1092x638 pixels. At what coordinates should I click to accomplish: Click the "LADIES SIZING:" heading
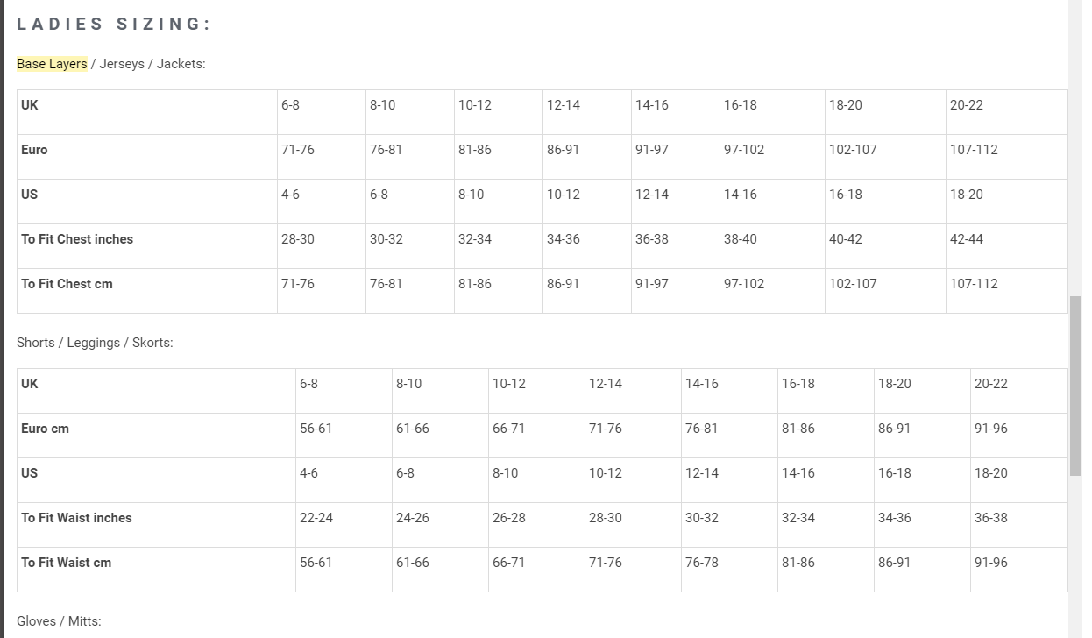tap(114, 25)
